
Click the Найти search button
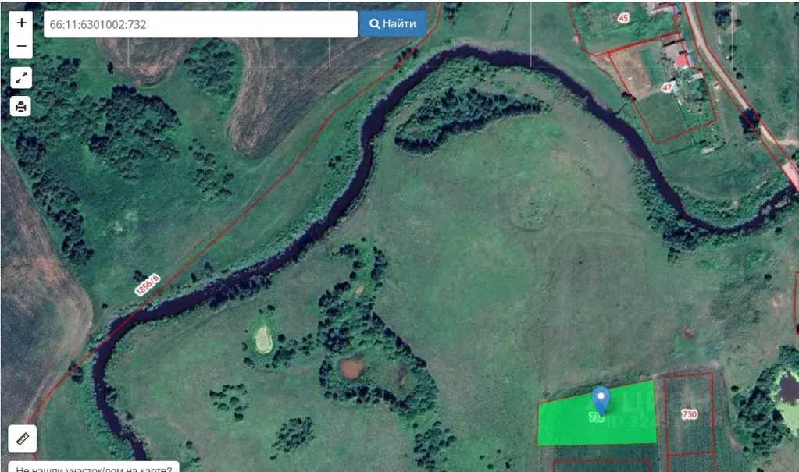(392, 24)
